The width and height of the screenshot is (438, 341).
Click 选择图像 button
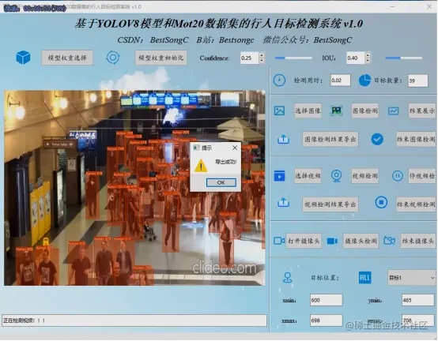308,111
